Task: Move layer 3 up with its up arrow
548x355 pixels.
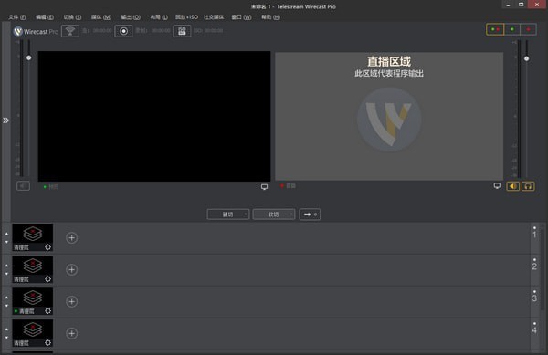Action: point(6,298)
